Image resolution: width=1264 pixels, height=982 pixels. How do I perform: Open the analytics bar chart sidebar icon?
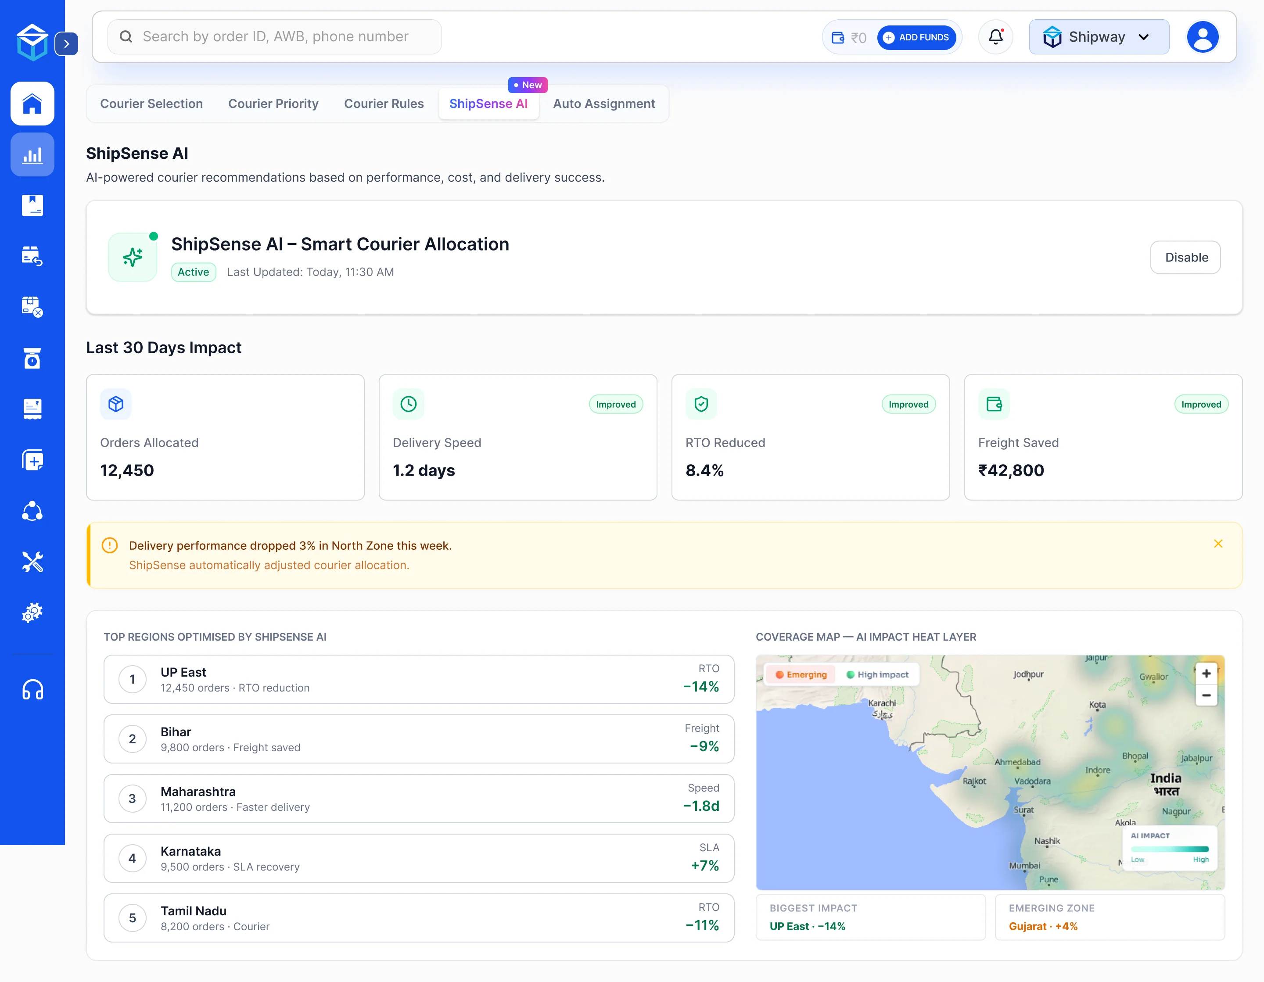point(32,154)
